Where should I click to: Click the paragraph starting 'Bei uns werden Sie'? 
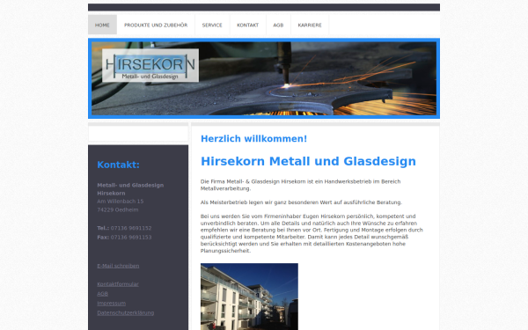coord(312,233)
